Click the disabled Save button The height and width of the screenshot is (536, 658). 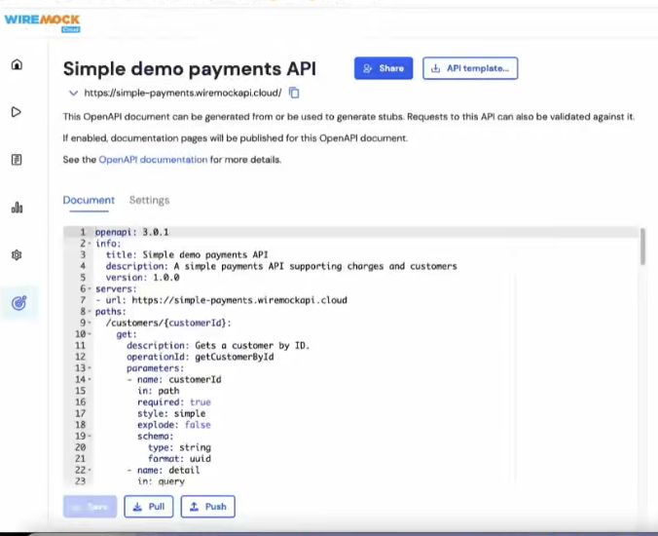coord(90,507)
